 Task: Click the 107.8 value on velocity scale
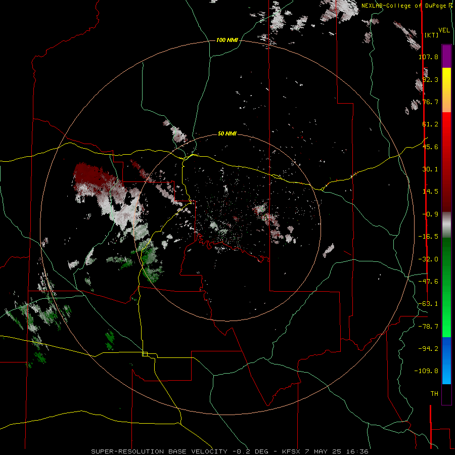(428, 57)
